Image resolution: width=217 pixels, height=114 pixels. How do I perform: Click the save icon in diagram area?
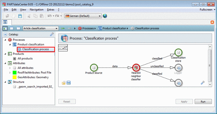click(69, 83)
